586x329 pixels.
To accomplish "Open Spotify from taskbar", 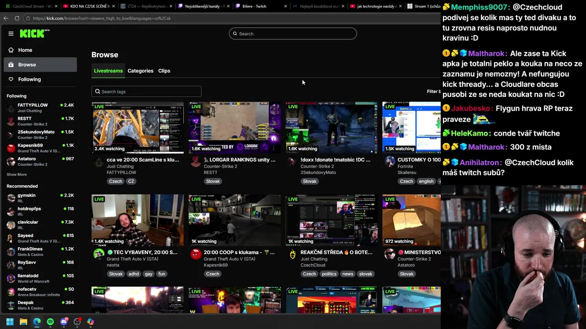I will click(x=50, y=322).
